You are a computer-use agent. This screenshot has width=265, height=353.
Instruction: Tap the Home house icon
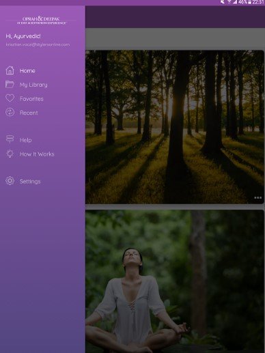point(10,70)
